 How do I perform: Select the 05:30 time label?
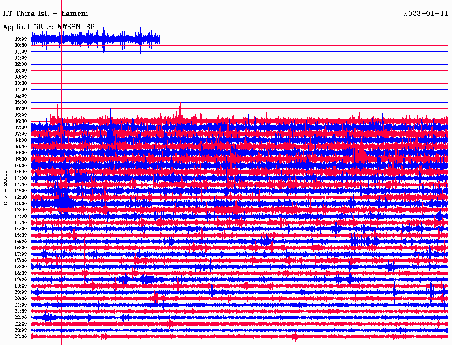(x=21, y=109)
